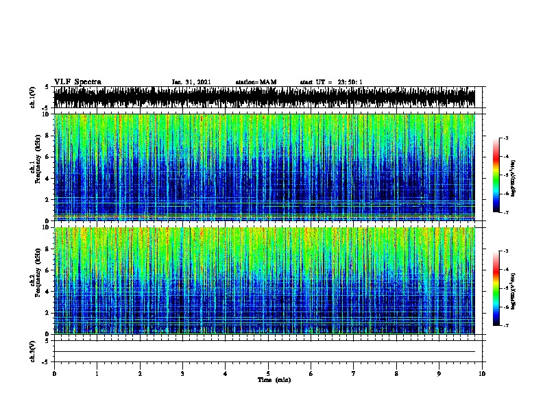Click the "6" kHz tick label on ch.1

tap(47, 157)
